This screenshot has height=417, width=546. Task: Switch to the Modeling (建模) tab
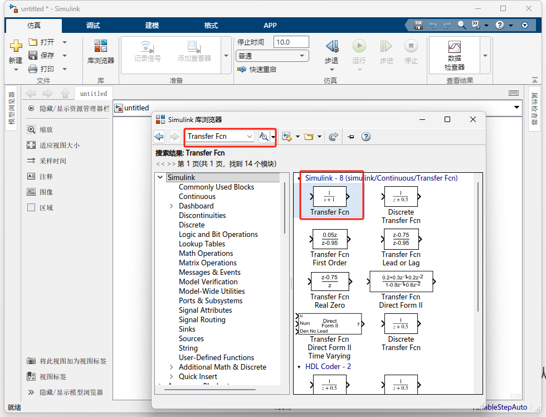coord(152,26)
